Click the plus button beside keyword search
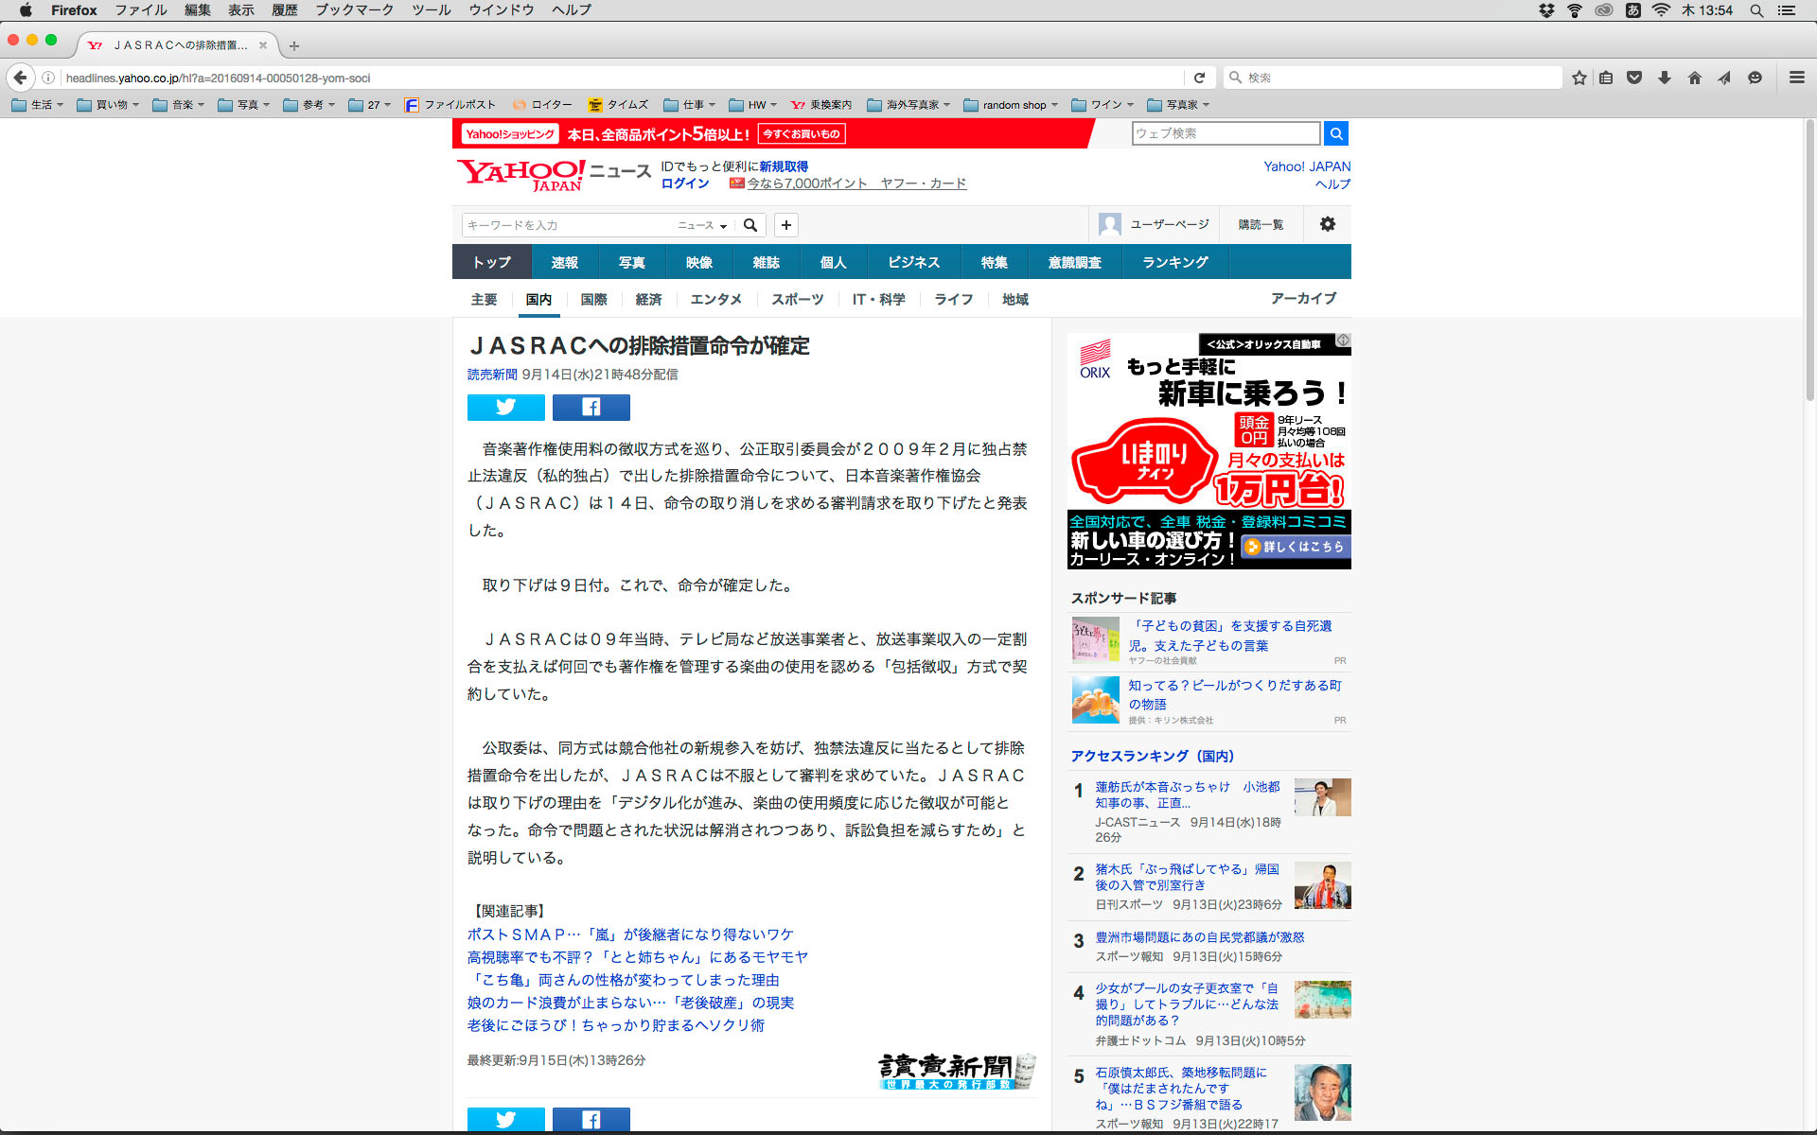The height and width of the screenshot is (1135, 1817). [785, 225]
